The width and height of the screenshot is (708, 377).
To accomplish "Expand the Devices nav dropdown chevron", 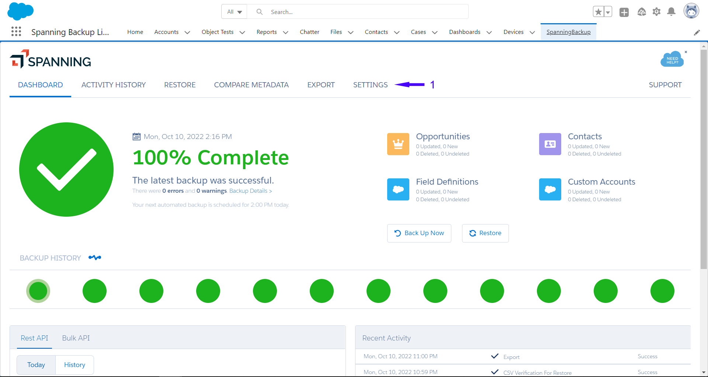I will pos(532,32).
